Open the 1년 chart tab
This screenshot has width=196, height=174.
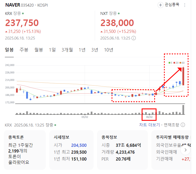82,50
